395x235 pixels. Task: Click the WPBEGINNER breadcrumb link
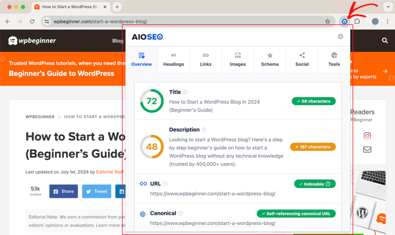[40, 117]
